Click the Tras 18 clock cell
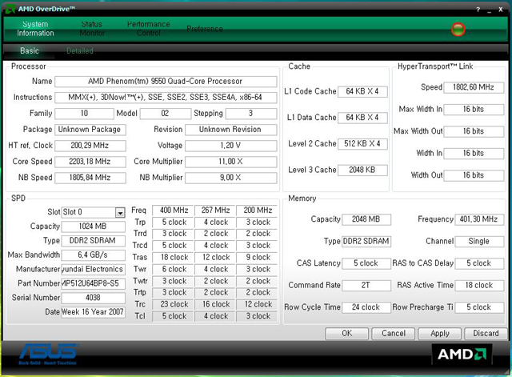 173,258
